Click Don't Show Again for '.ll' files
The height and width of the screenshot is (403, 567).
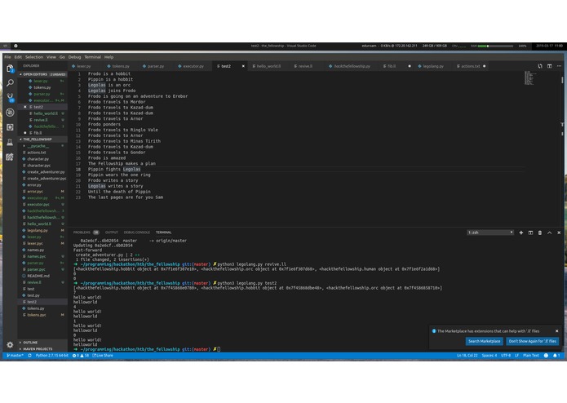[x=532, y=341]
